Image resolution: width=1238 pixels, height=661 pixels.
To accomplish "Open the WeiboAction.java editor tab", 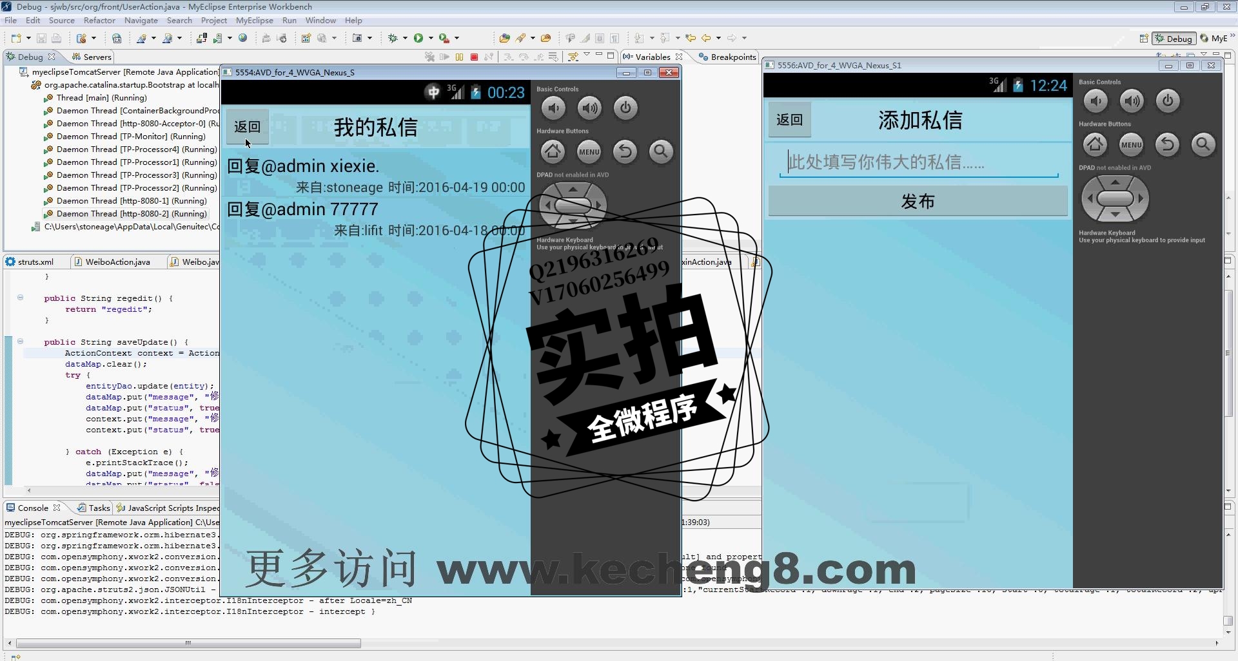I will tap(112, 262).
